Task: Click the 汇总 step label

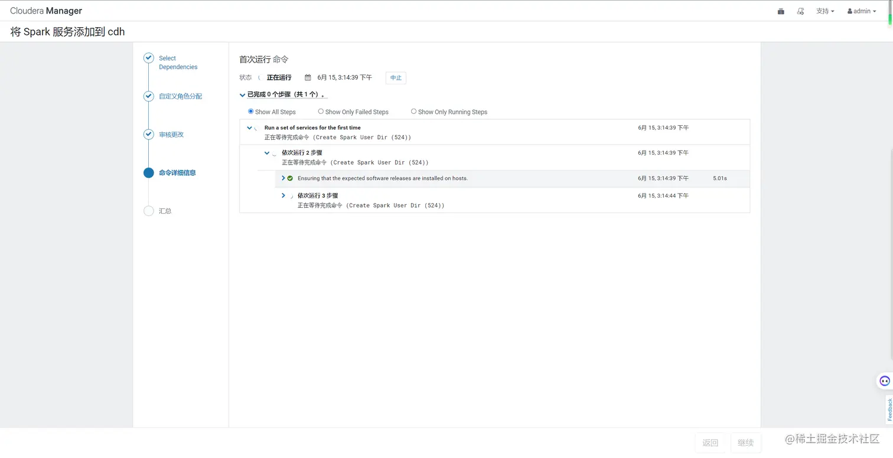Action: pos(165,211)
